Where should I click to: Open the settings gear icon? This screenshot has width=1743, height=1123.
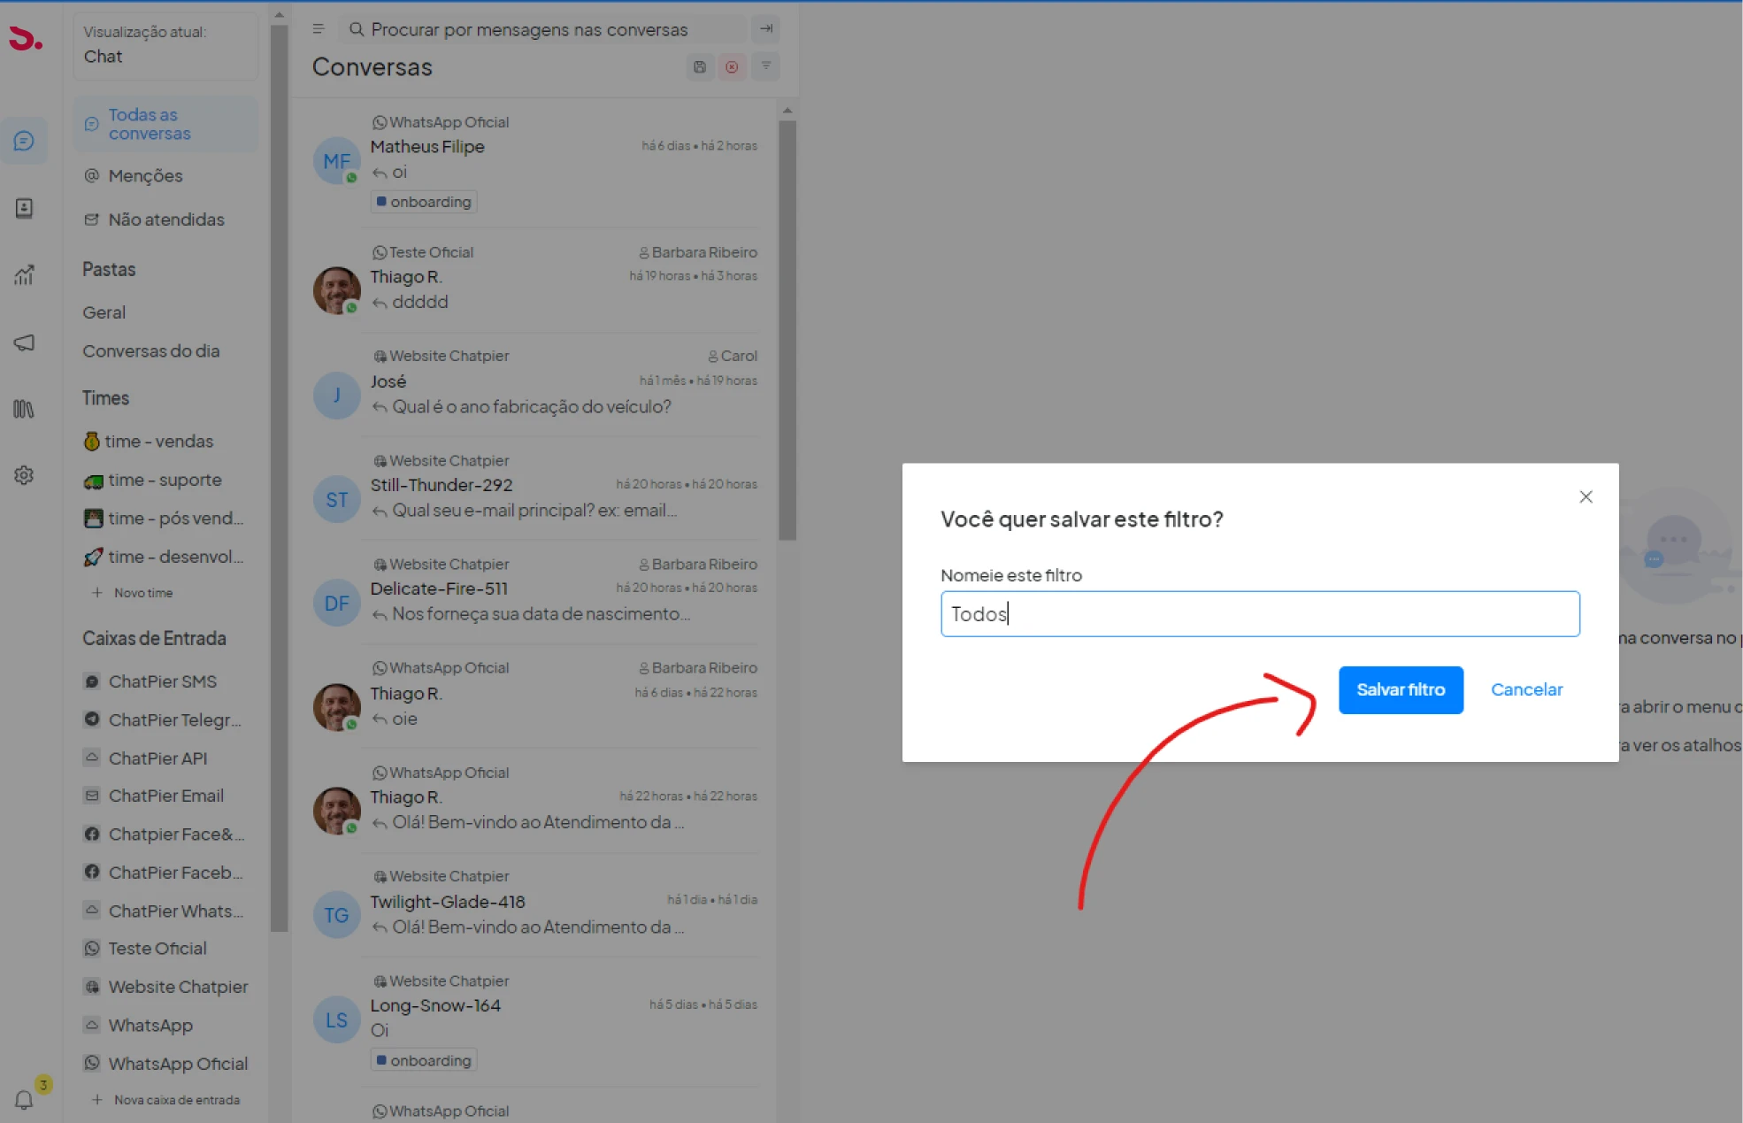(24, 475)
